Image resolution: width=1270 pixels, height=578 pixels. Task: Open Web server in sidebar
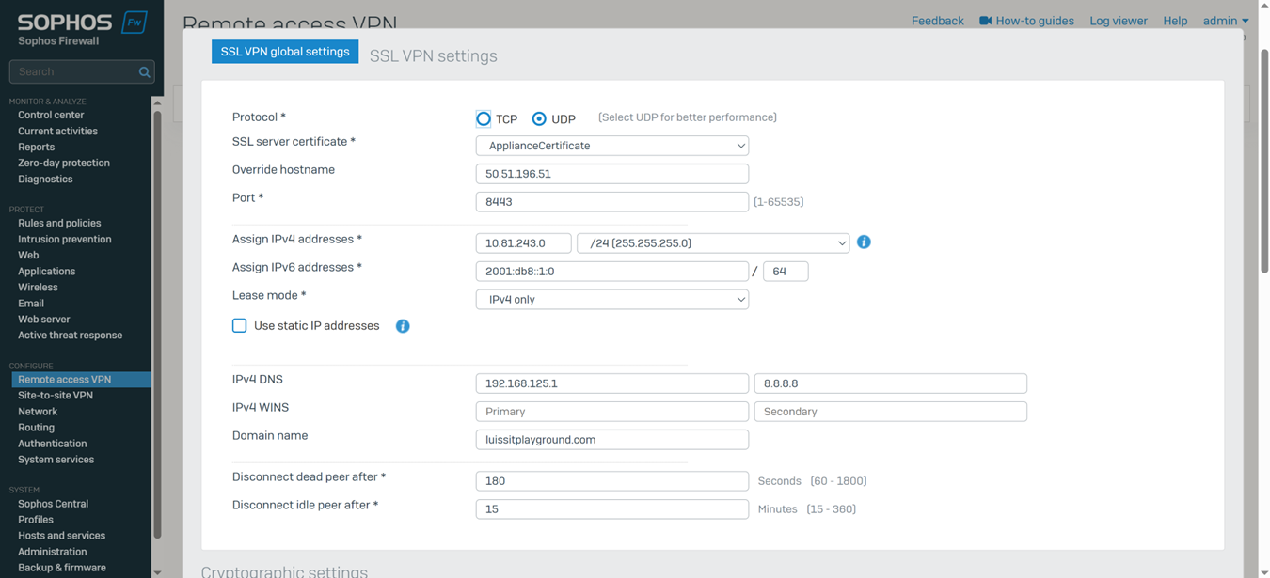(44, 320)
